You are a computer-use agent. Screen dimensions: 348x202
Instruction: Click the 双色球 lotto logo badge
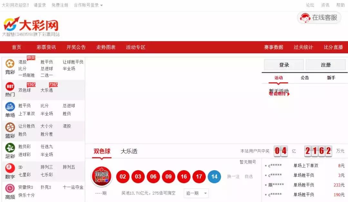point(102,176)
